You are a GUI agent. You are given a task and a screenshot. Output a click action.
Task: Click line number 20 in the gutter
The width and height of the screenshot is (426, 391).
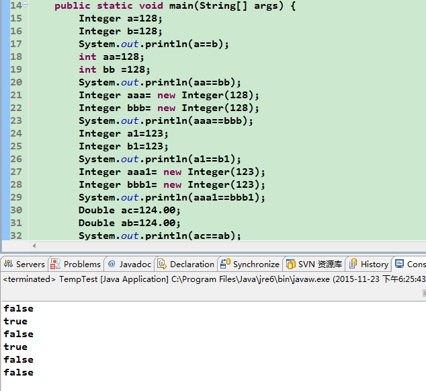click(x=16, y=82)
